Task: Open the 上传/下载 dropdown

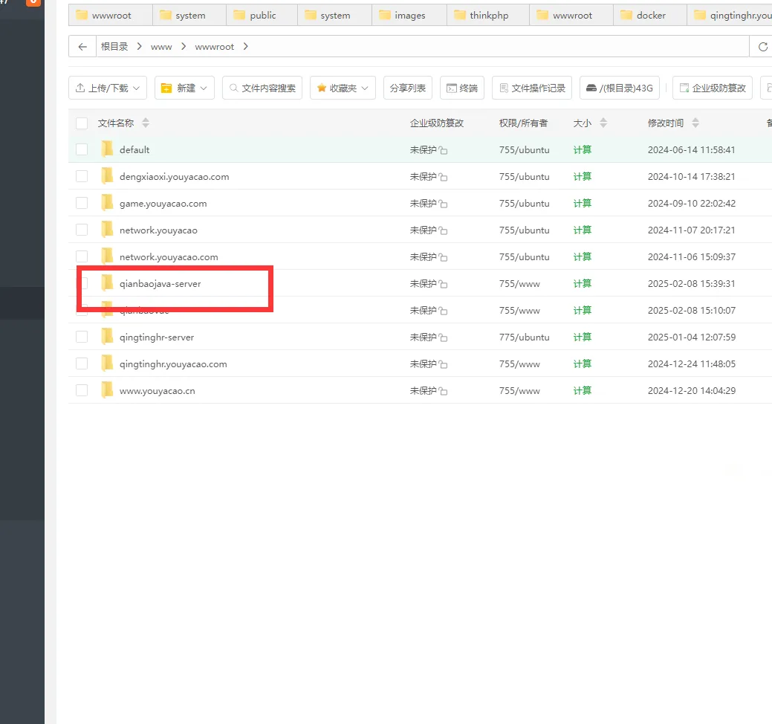Action: 108,88
